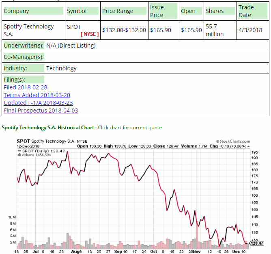
Task: Click the Volume 1,656,504 legend entry
Action: pyautogui.click(x=34, y=155)
